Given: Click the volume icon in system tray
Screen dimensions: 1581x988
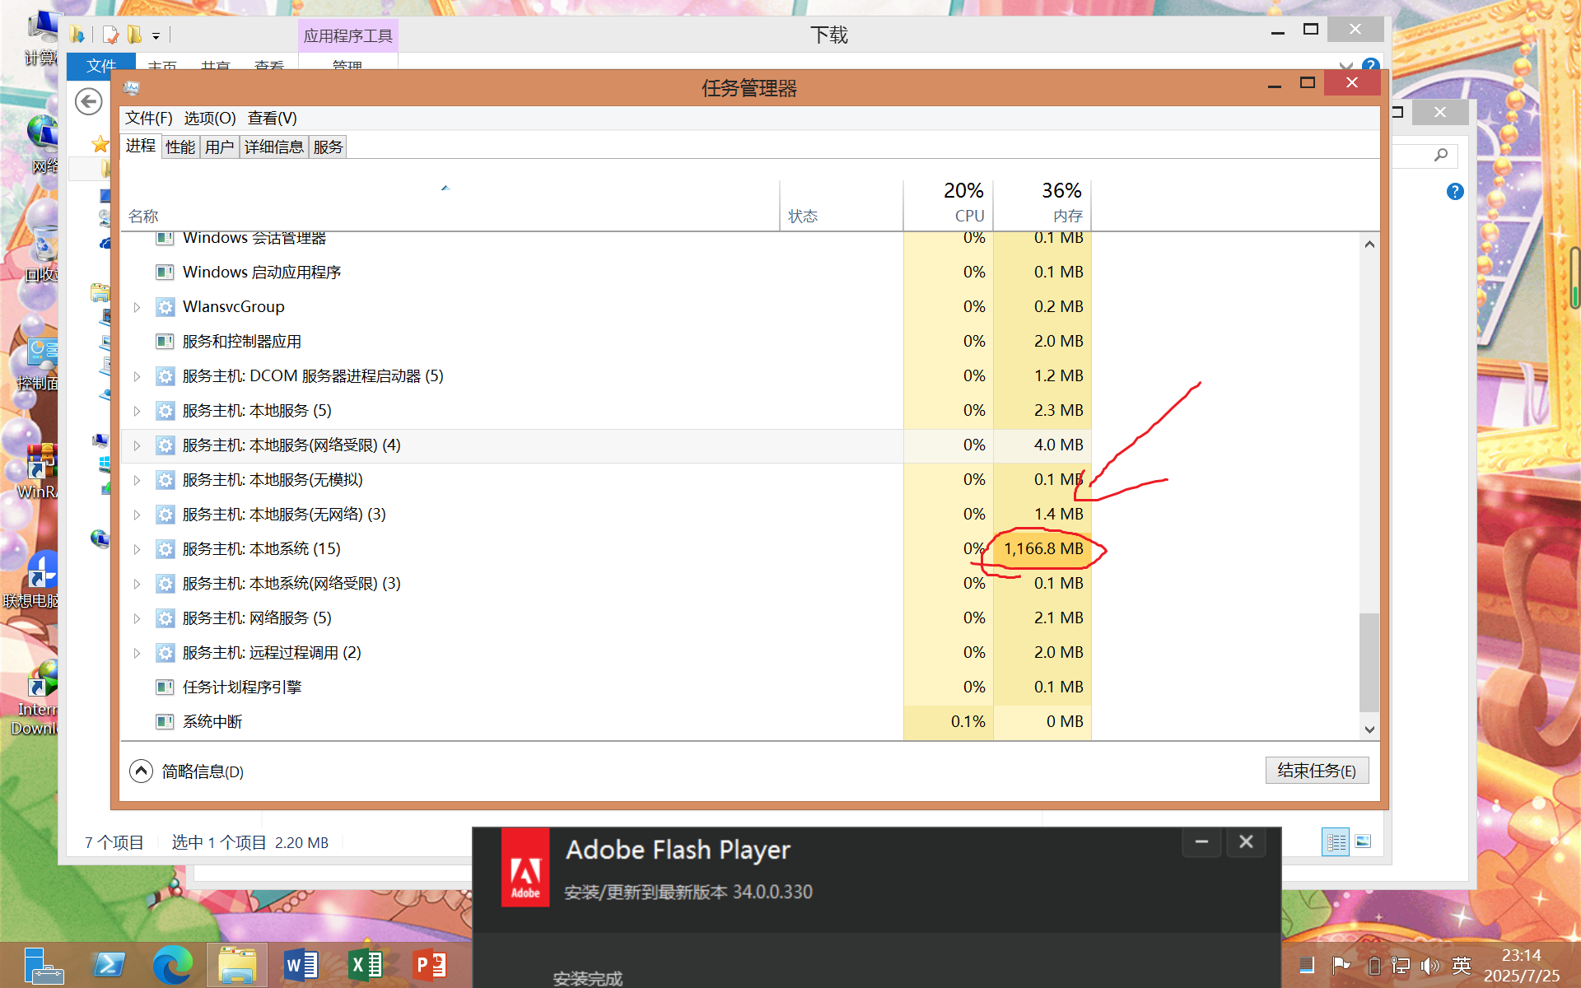Looking at the screenshot, I should click(x=1430, y=965).
